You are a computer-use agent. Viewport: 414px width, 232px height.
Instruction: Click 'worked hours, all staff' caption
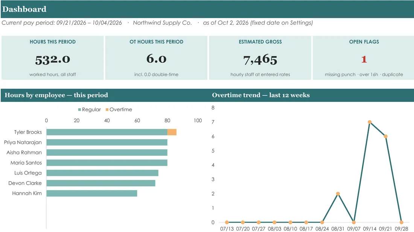(x=53, y=74)
